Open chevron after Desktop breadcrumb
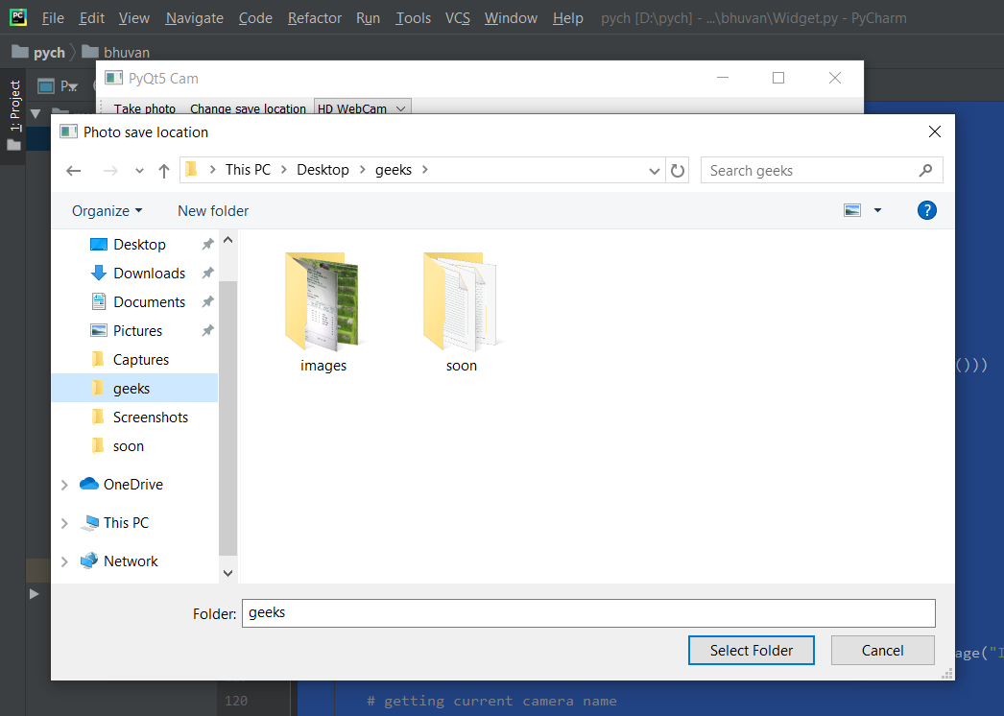Screen dimensions: 1004x716 coord(363,170)
